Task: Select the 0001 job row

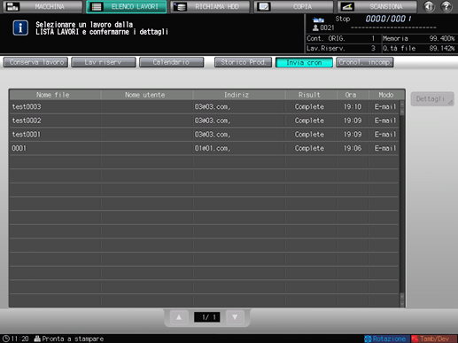Action: [204, 148]
